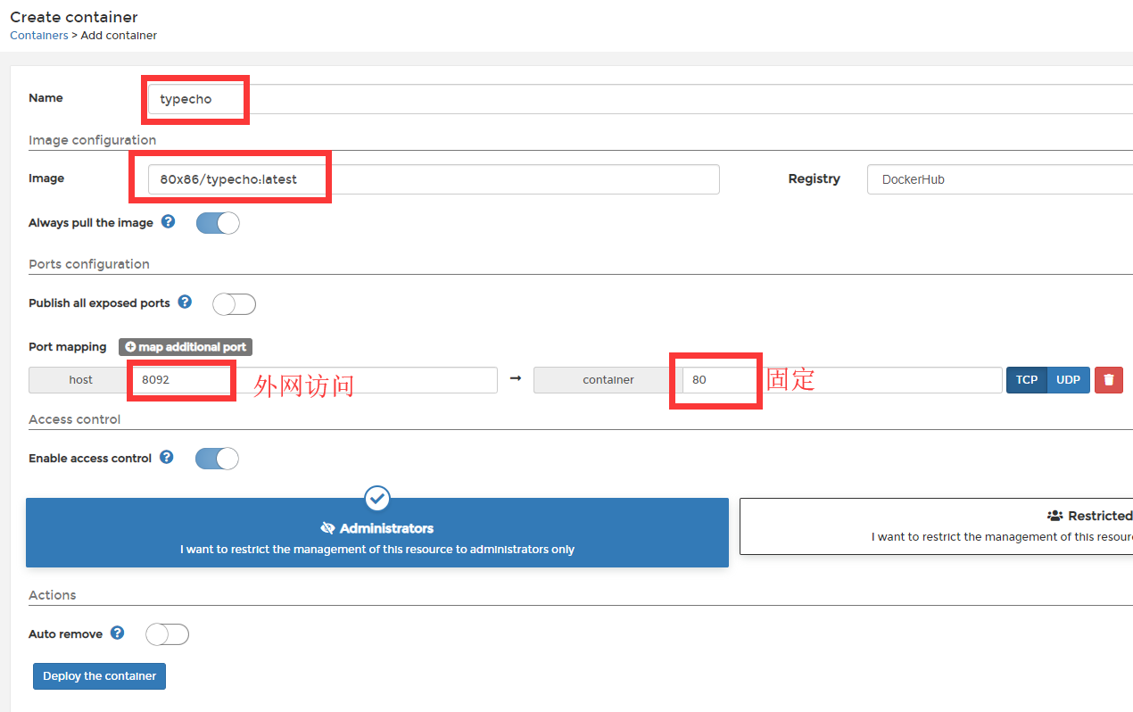Click the Image input field with 80x86/typecho:latest
The width and height of the screenshot is (1133, 712).
coord(434,179)
